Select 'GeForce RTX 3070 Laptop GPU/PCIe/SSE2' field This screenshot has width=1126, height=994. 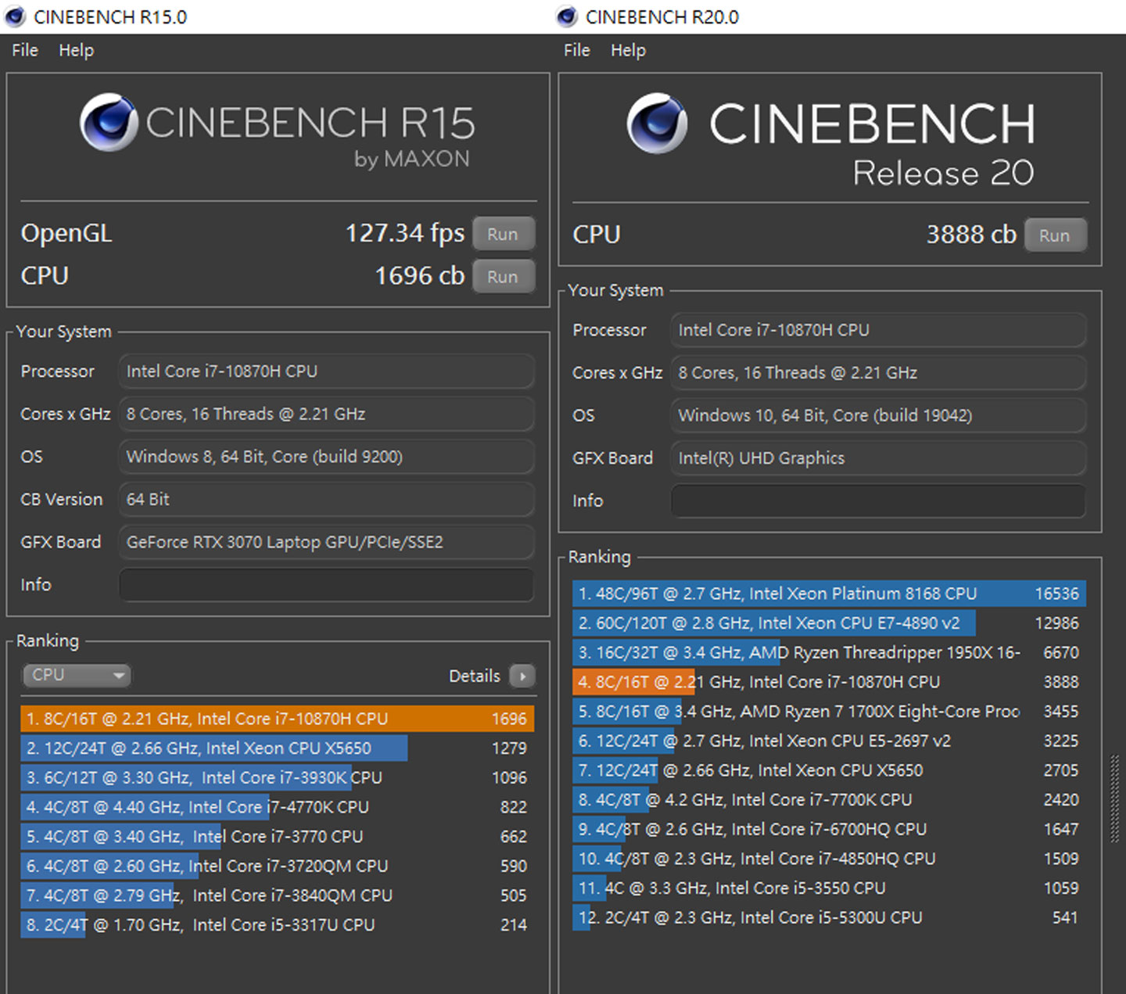tap(327, 542)
